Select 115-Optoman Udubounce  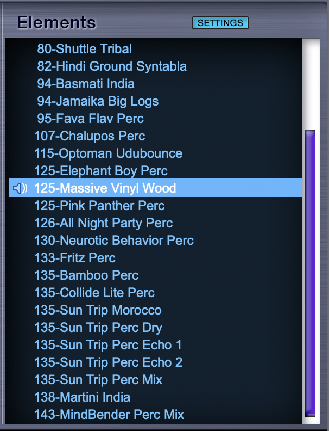108,153
